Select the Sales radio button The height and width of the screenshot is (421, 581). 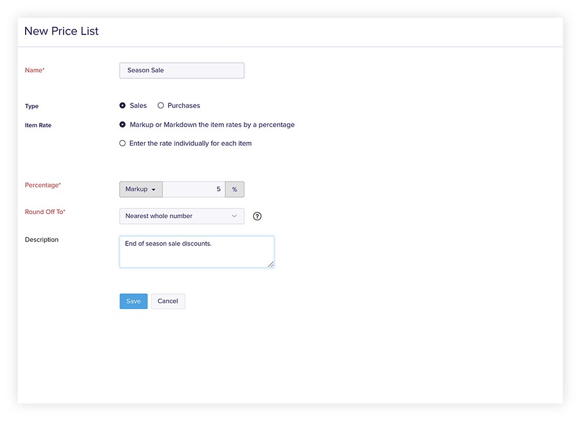[122, 105]
